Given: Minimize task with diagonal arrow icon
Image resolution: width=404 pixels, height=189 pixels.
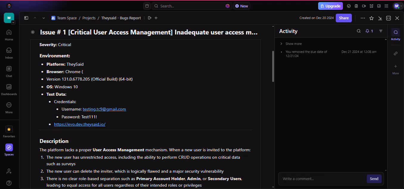Looking at the screenshot, I should point(380,18).
